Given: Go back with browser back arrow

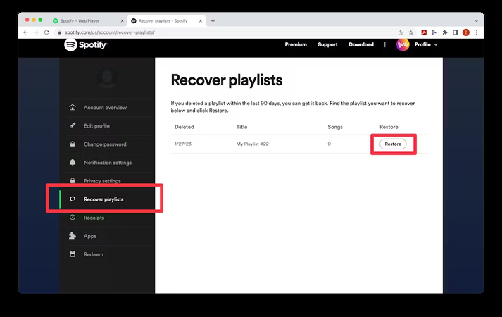Looking at the screenshot, I should click(25, 32).
